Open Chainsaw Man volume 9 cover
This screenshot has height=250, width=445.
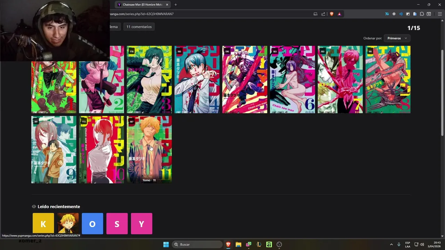pyautogui.click(x=54, y=150)
